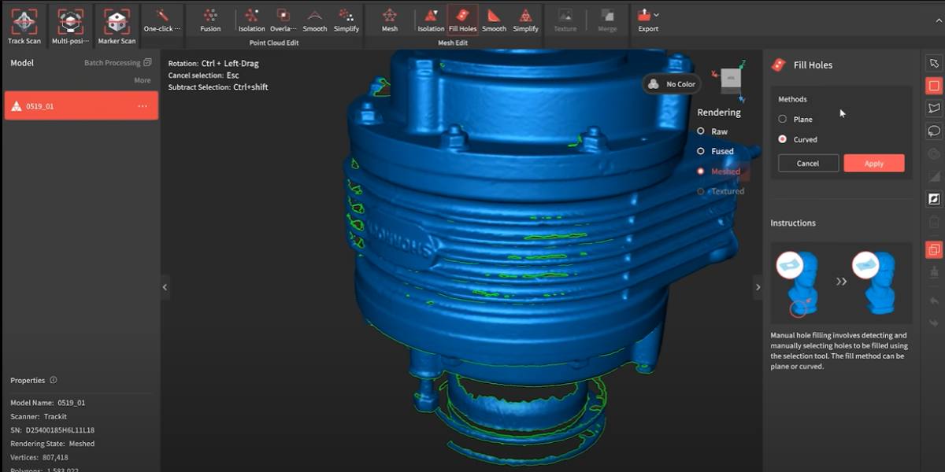Viewport: 945px width, 472px height.
Task: Collapse the right Fill Holes panel
Action: coord(758,287)
